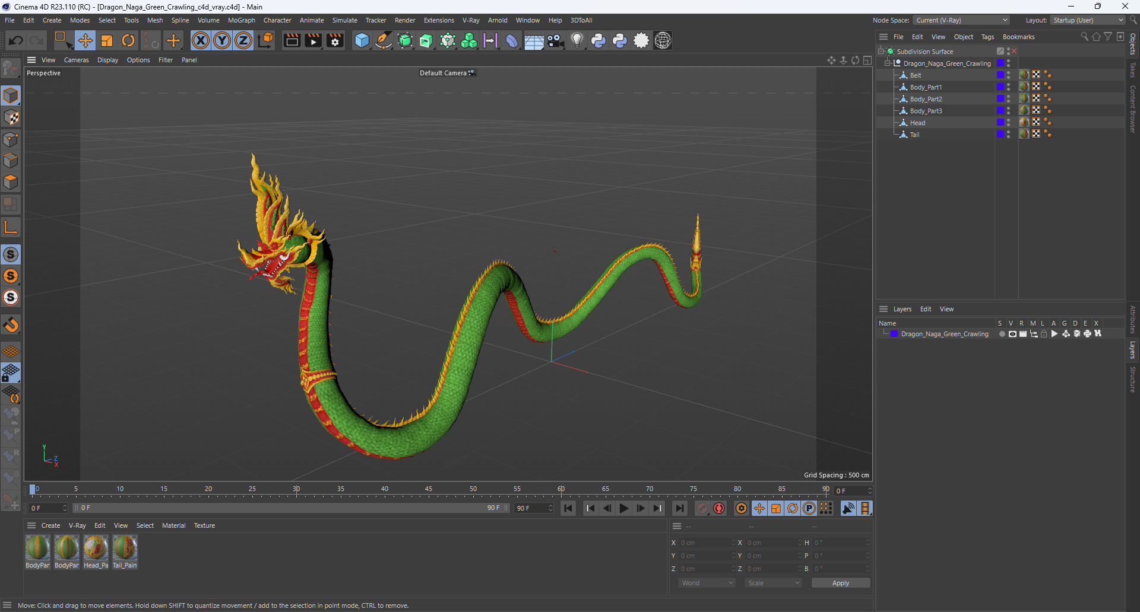Go to end of timeline

click(x=680, y=508)
